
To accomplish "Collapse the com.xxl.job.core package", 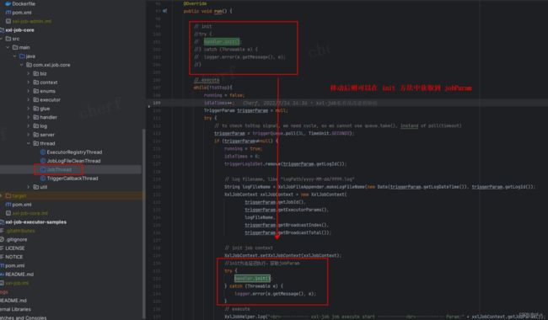I will [x=21, y=65].
